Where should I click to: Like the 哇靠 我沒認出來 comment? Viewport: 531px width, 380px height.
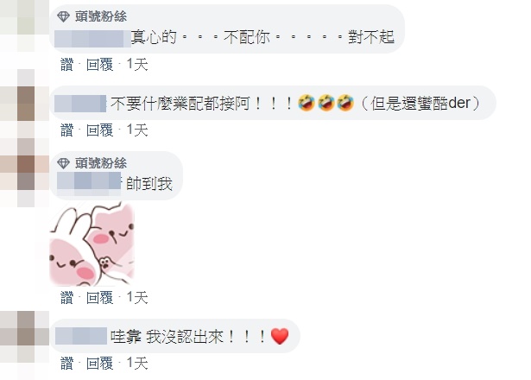[66, 364]
